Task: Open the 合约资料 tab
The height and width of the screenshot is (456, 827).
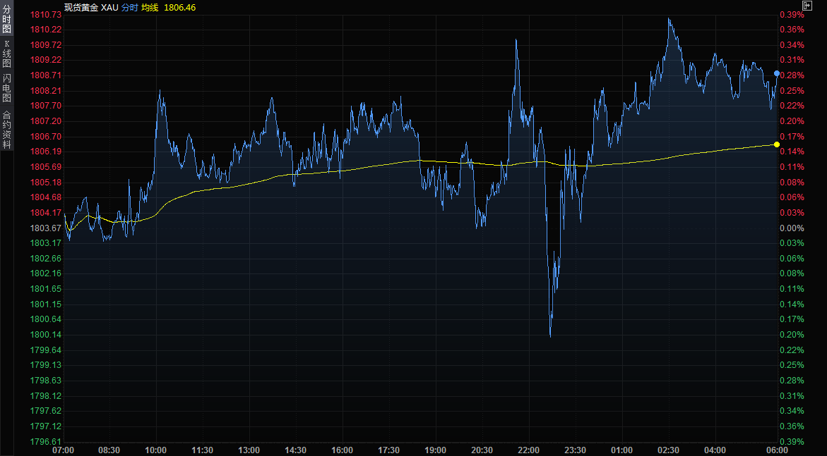Action: pos(6,130)
